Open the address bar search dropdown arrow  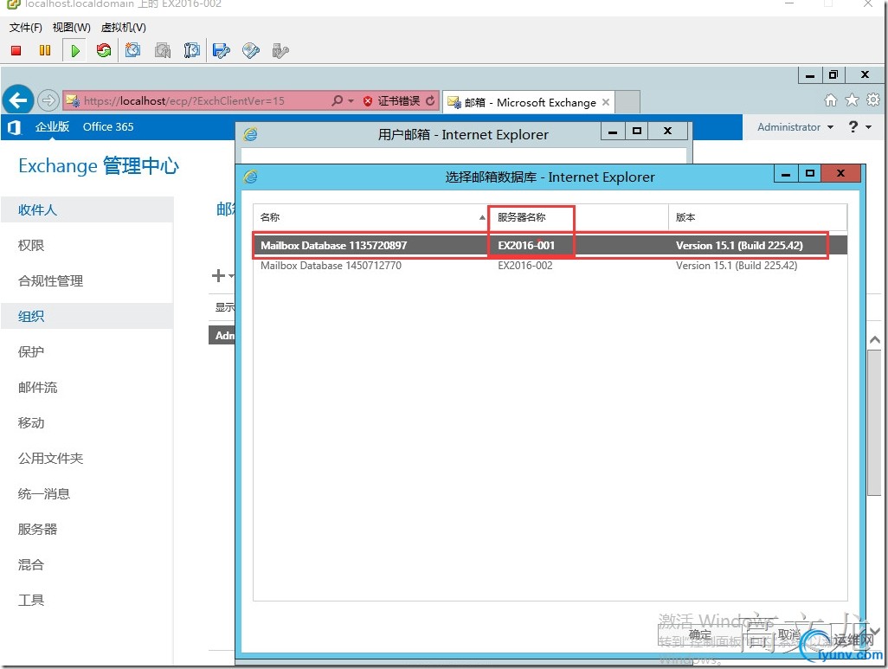tap(351, 101)
